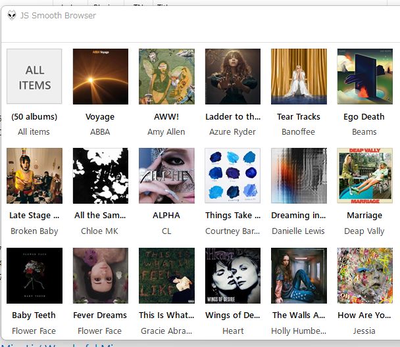Viewport: 400px width, 347px height.
Task: Open the Ego Death album cover
Action: point(364,76)
